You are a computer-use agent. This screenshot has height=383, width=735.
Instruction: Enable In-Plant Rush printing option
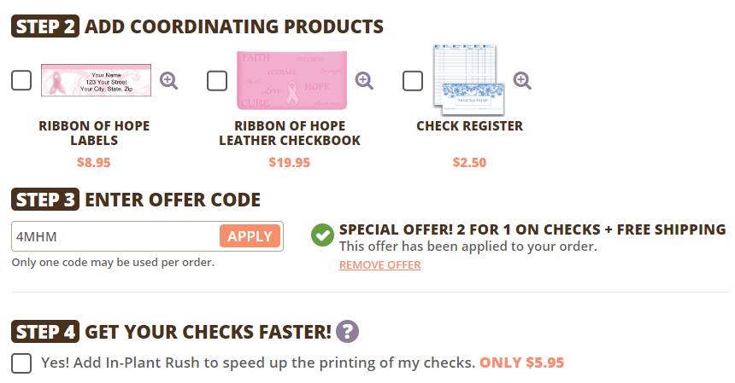[21, 363]
